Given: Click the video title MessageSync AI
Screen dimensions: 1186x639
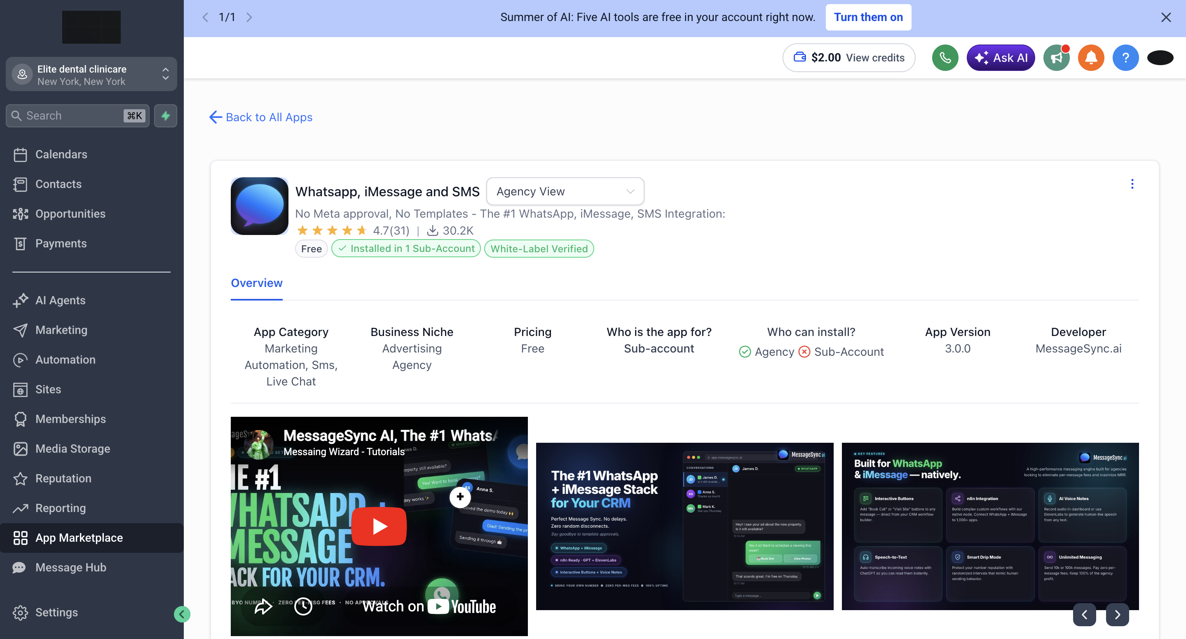Looking at the screenshot, I should 390,435.
